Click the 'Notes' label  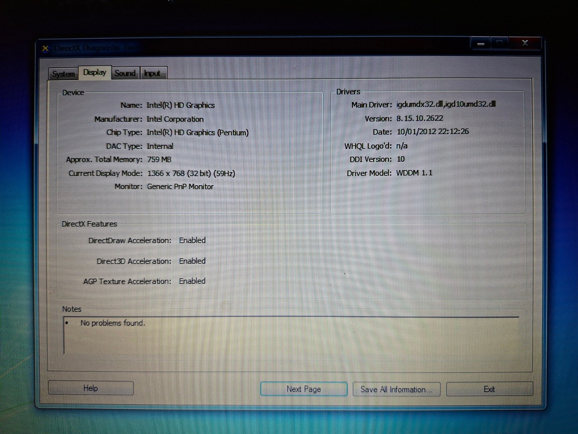72,309
